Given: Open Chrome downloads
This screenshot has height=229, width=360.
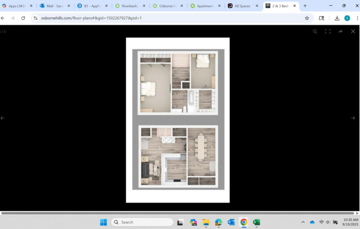Looking at the screenshot, I should 337,18.
